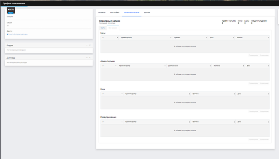Viewport: 279px width, 159px height.
Task: Sort Баны table by Duration column
Action: coord(252,38)
